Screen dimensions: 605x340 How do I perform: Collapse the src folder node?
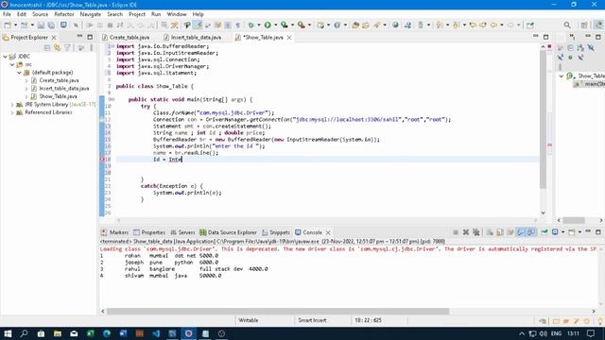point(12,64)
